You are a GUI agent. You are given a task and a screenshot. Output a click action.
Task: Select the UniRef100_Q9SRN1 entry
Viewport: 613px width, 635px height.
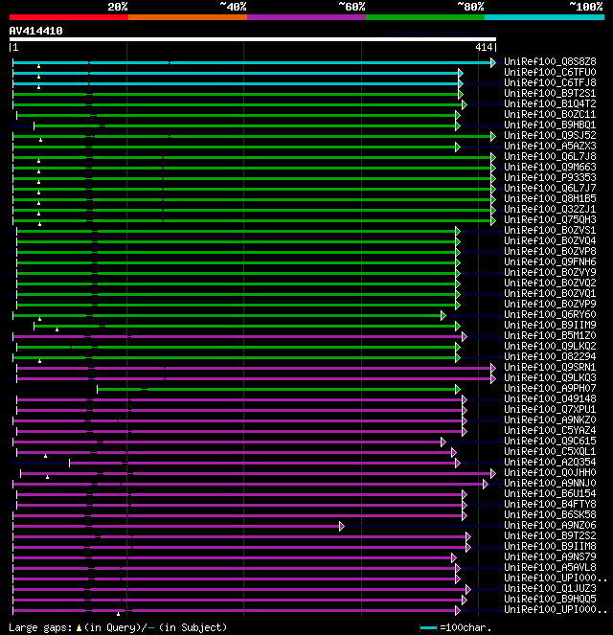pos(550,367)
